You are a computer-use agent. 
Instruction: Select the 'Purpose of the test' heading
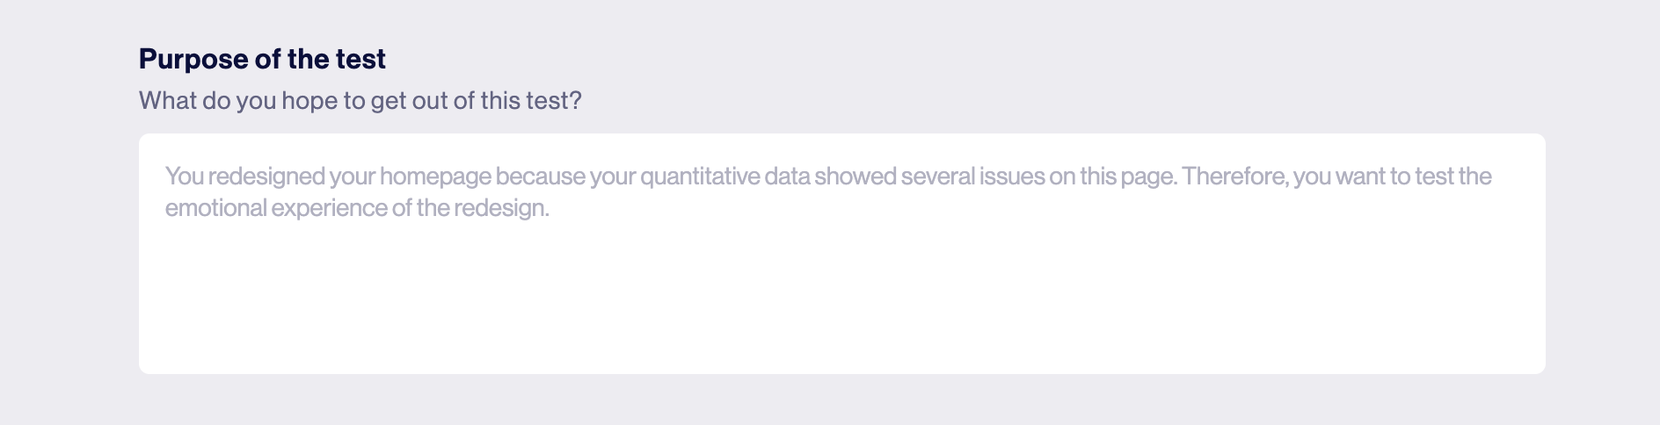point(262,59)
